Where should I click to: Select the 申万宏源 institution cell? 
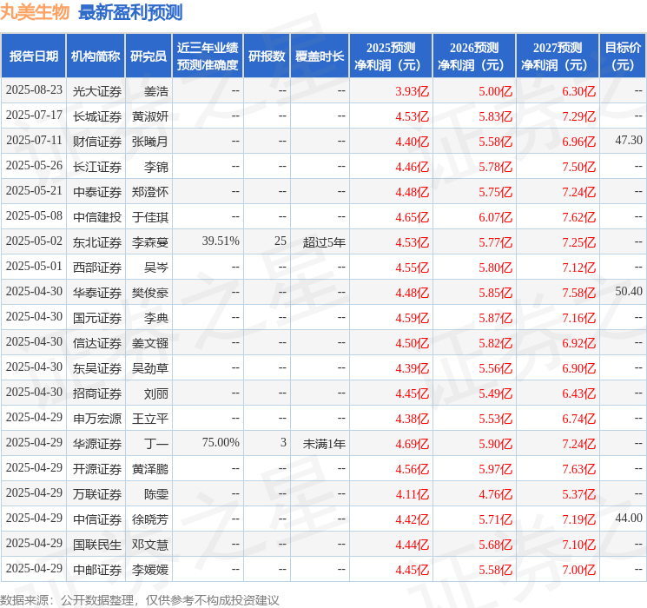[97, 419]
